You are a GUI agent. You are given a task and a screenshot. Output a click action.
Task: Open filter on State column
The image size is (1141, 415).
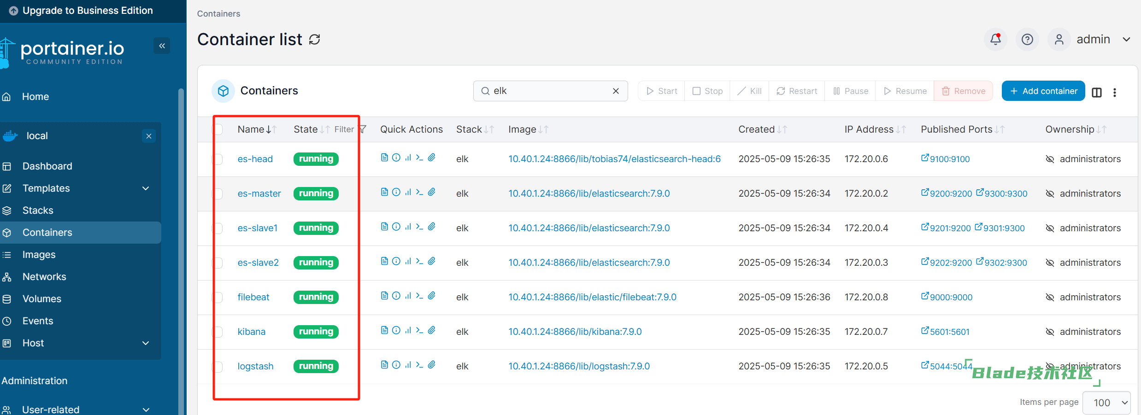pos(350,129)
